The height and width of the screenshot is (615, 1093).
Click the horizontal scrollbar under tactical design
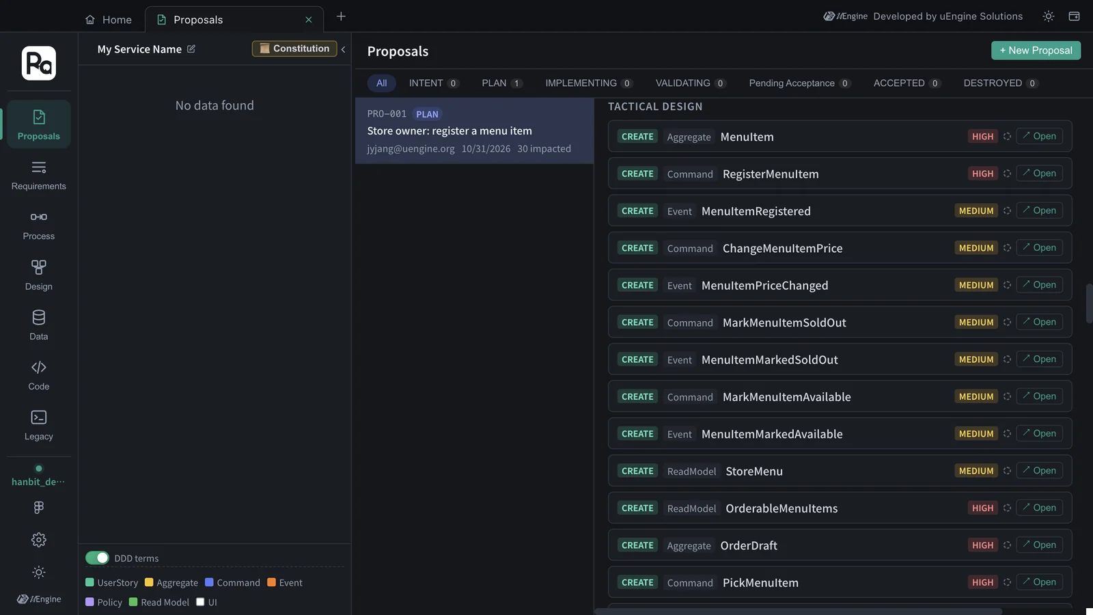(x=798, y=612)
